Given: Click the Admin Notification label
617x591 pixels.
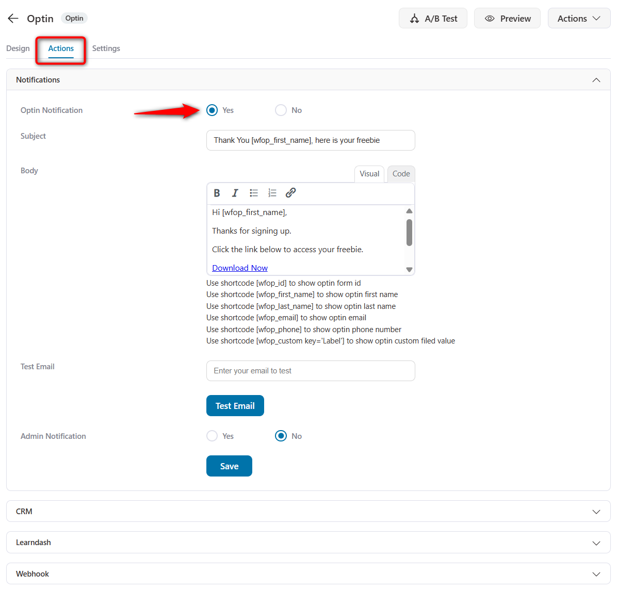Looking at the screenshot, I should pos(53,436).
